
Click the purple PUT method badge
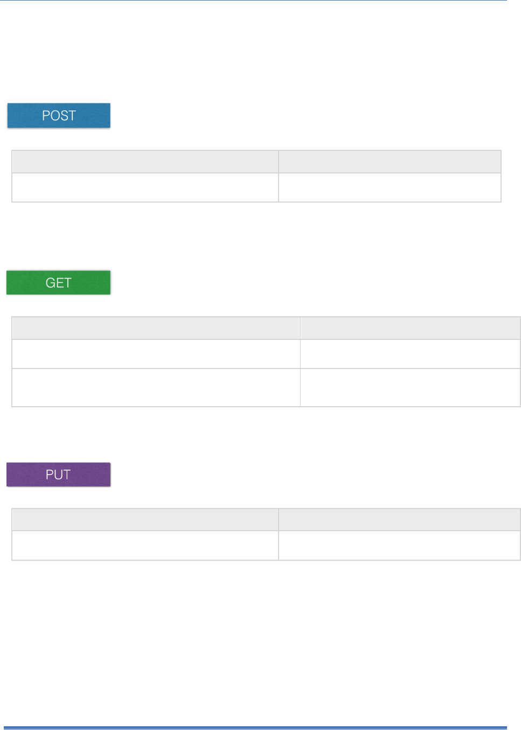(x=58, y=474)
